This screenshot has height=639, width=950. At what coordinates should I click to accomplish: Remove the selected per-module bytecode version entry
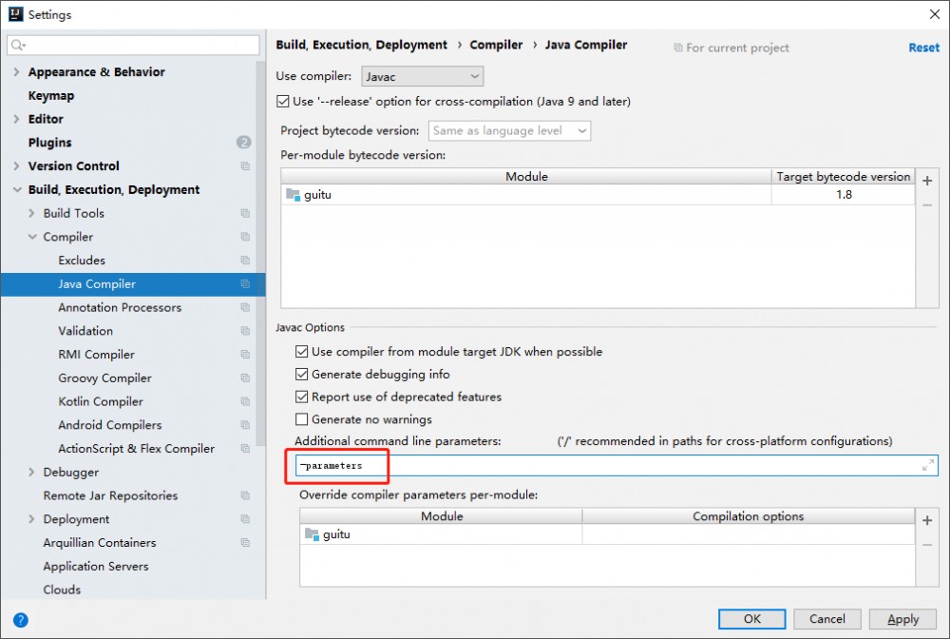(927, 205)
